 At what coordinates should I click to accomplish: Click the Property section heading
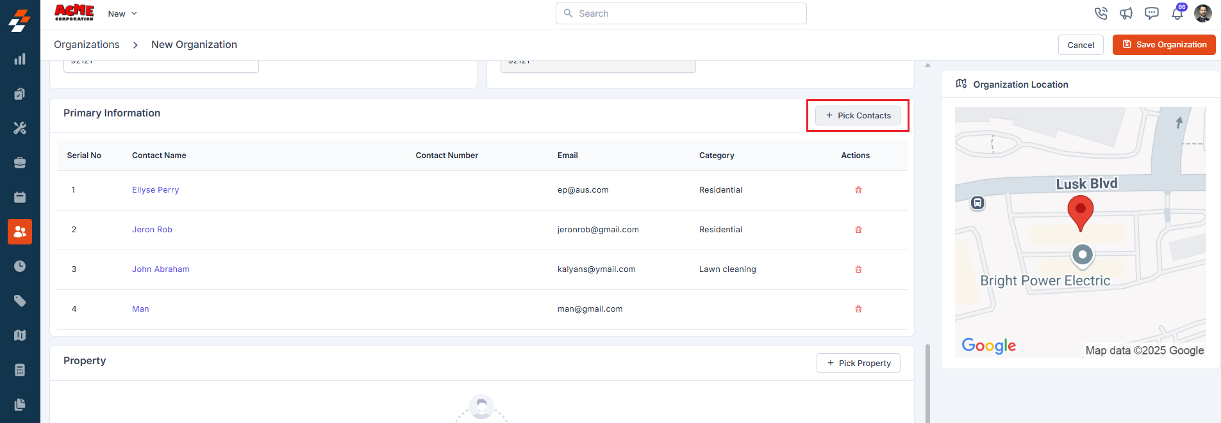tap(85, 361)
